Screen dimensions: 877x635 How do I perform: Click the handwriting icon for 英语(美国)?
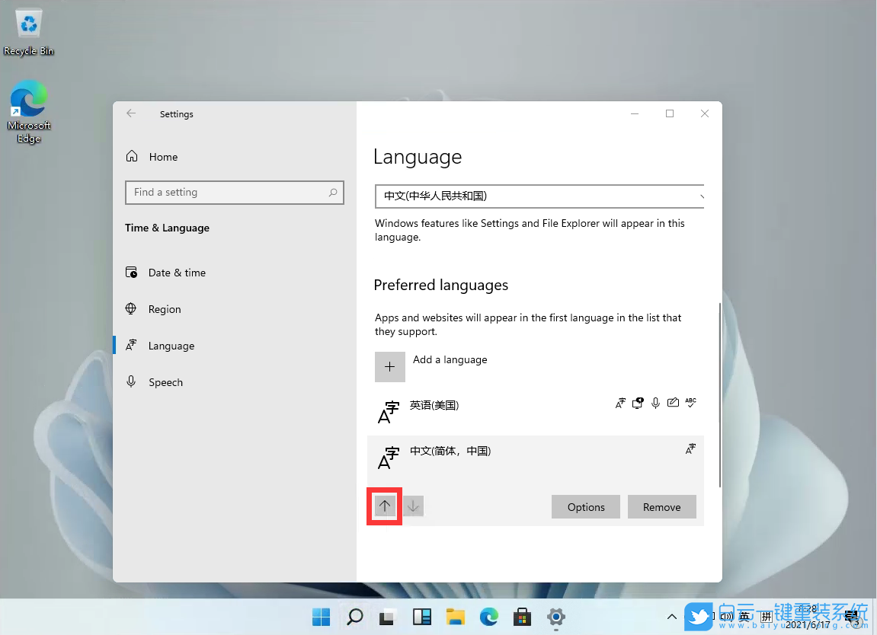point(673,403)
